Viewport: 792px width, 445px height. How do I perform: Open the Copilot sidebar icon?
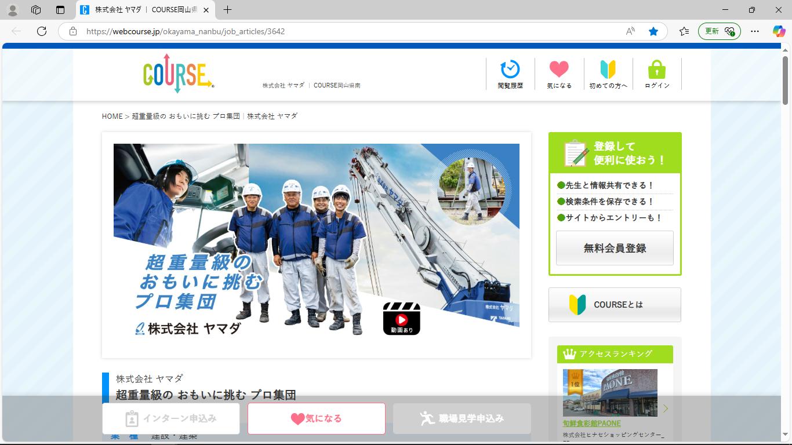point(779,31)
